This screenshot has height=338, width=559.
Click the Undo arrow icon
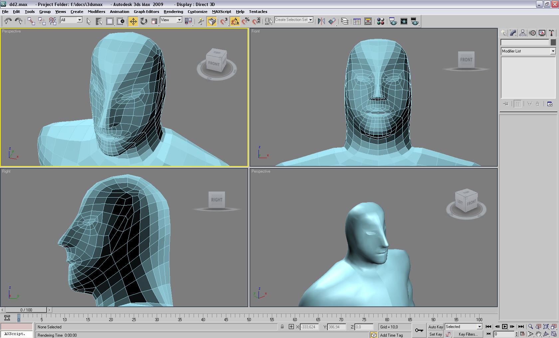pos(8,22)
